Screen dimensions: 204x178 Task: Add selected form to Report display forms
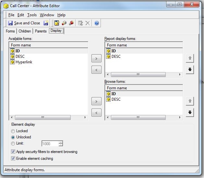coord(96,59)
